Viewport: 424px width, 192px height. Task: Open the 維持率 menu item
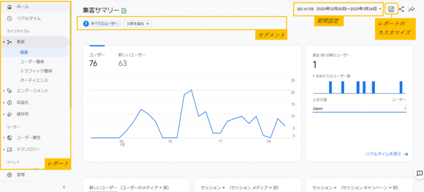(23, 114)
